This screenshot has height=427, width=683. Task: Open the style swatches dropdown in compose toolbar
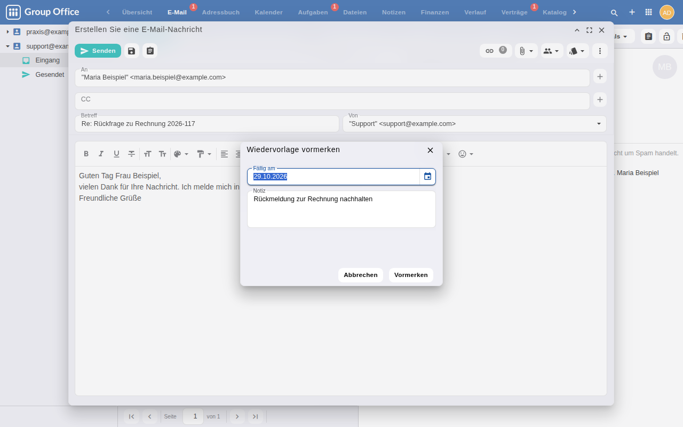[x=578, y=51]
